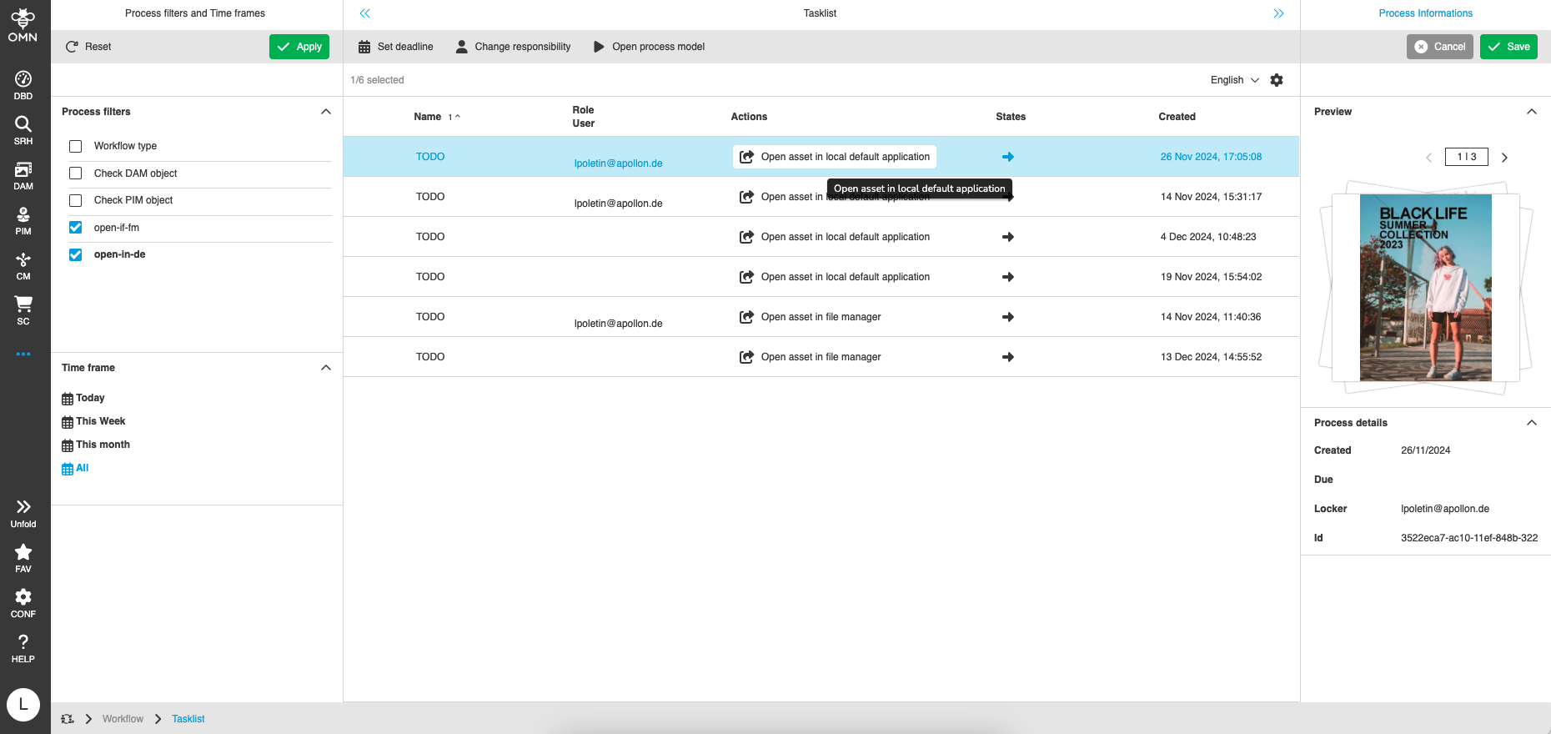
Task: Click the tasklist settings gear icon
Action: (x=1277, y=80)
